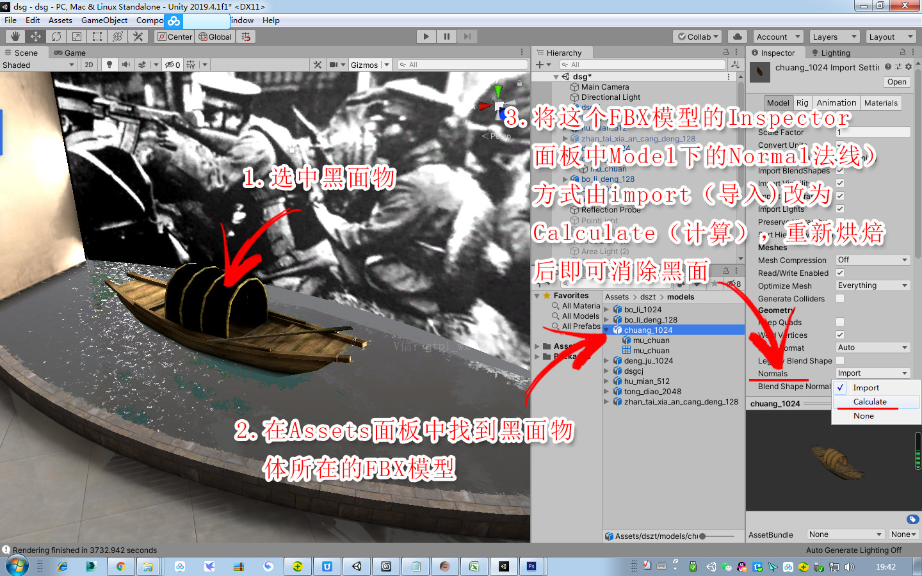Viewport: 922px width, 576px height.
Task: Open the scene component tools settings
Action: point(318,65)
